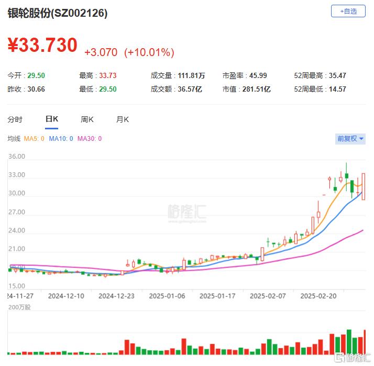Click the current price ¥33.730
The width and height of the screenshot is (374, 366).
42,45
